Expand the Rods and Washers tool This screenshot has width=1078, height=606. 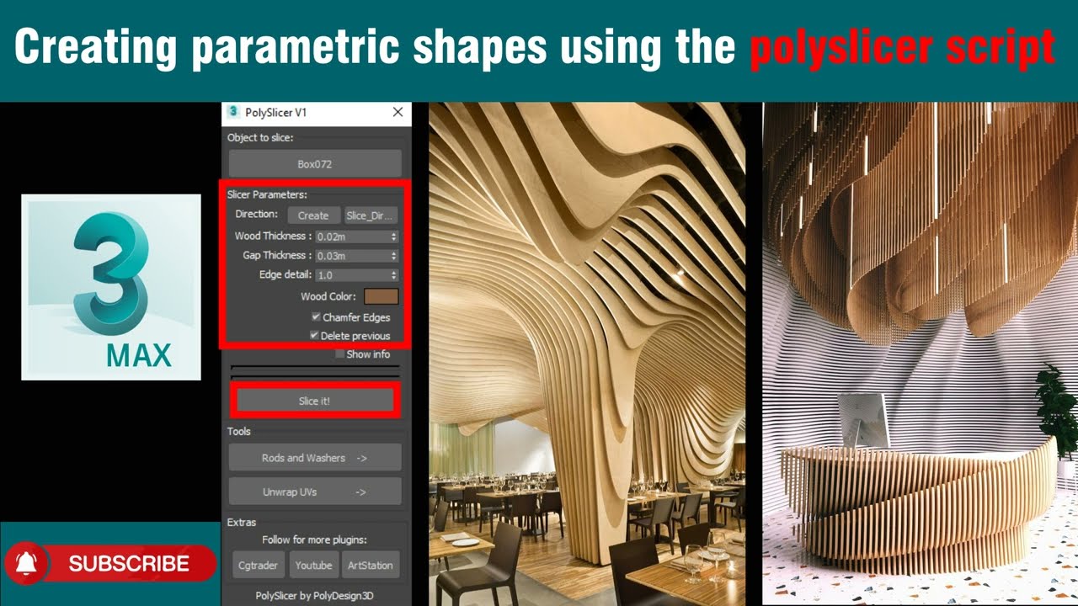tap(315, 458)
